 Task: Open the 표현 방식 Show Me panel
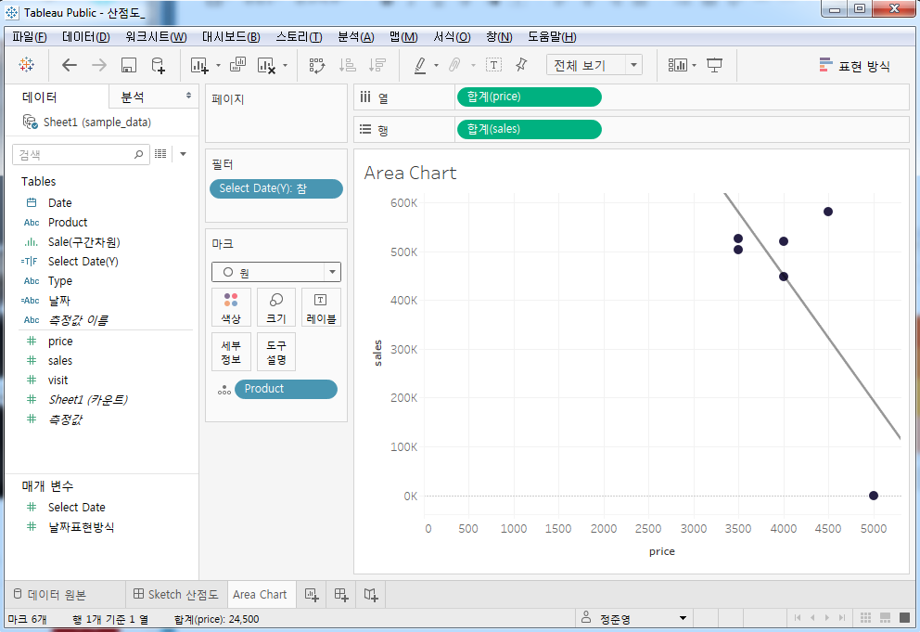[855, 66]
